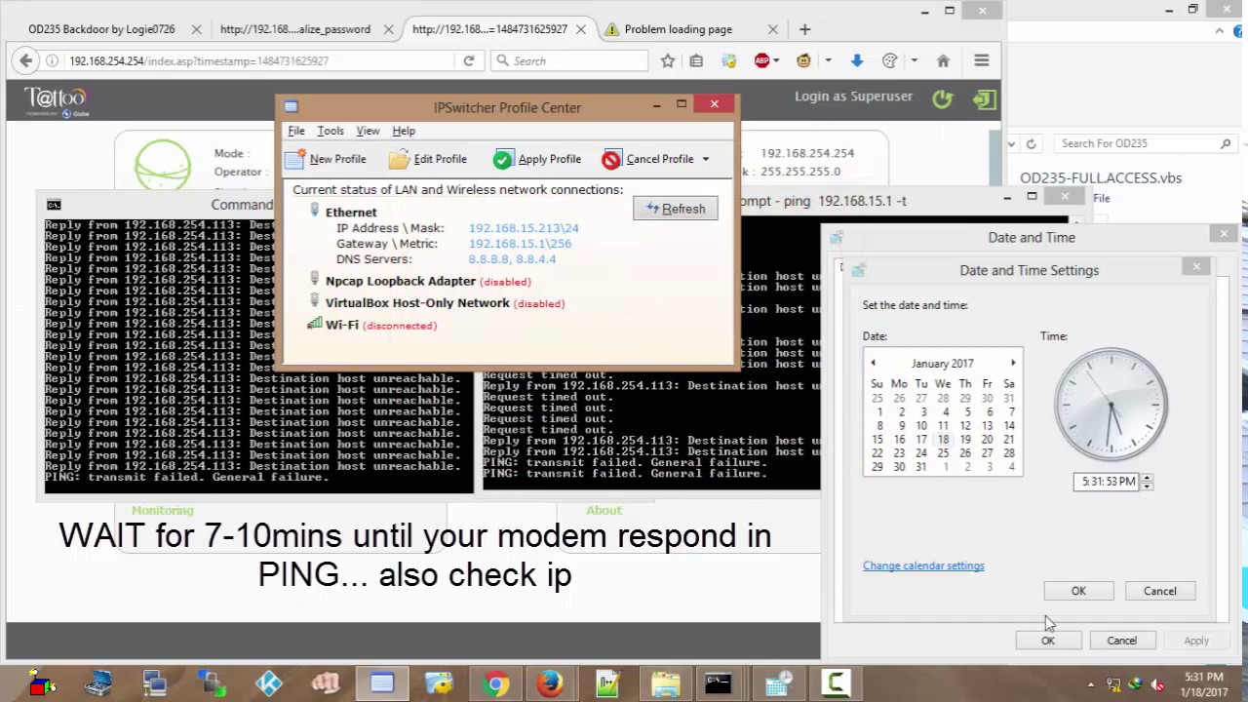Viewport: 1248px width, 702px height.
Task: Go back in Firefox
Action: (x=25, y=60)
